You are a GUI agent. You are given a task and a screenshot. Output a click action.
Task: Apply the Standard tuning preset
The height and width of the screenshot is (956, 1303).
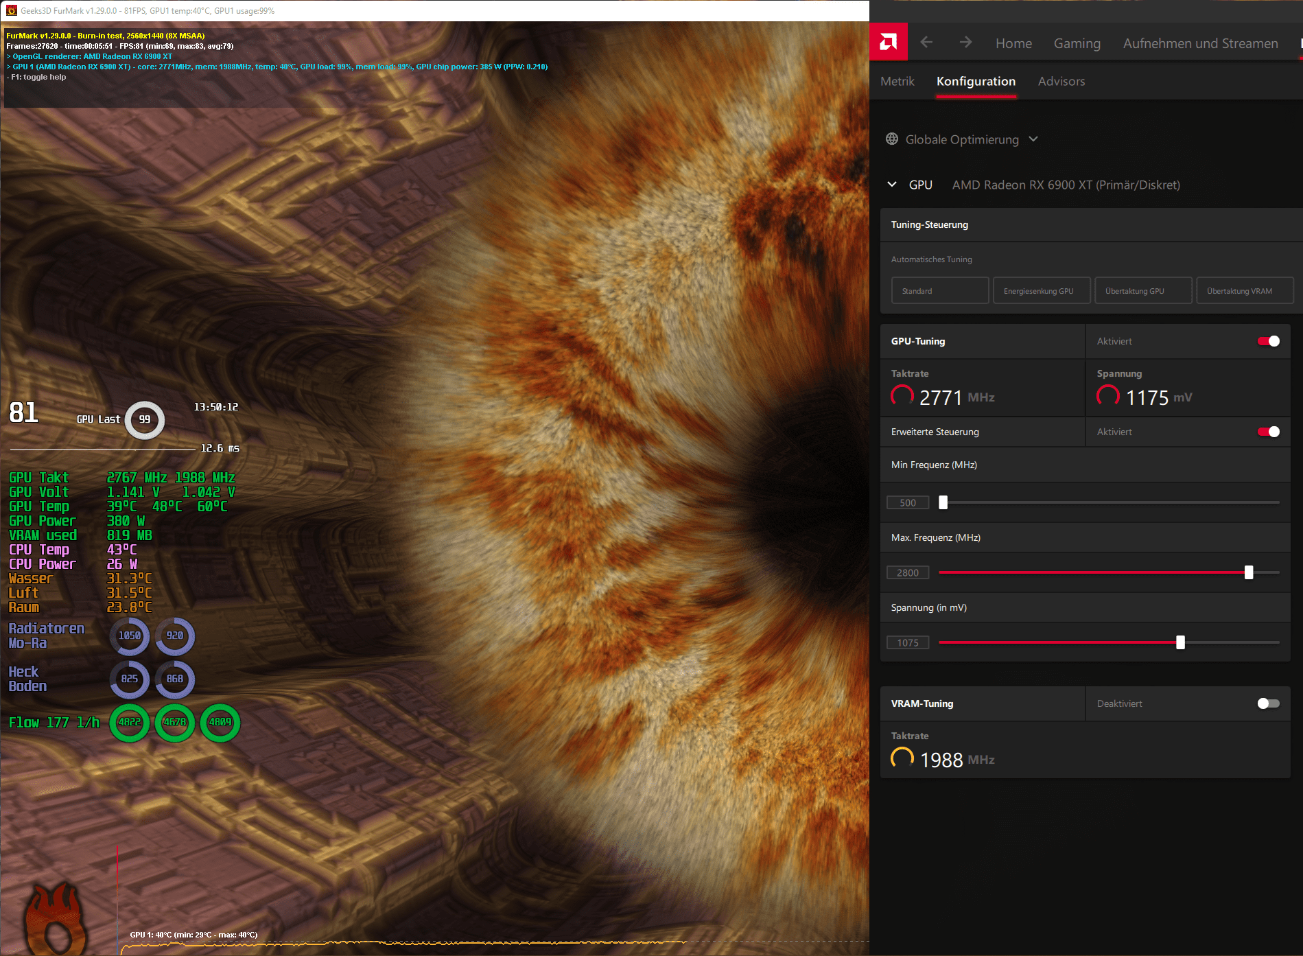940,291
